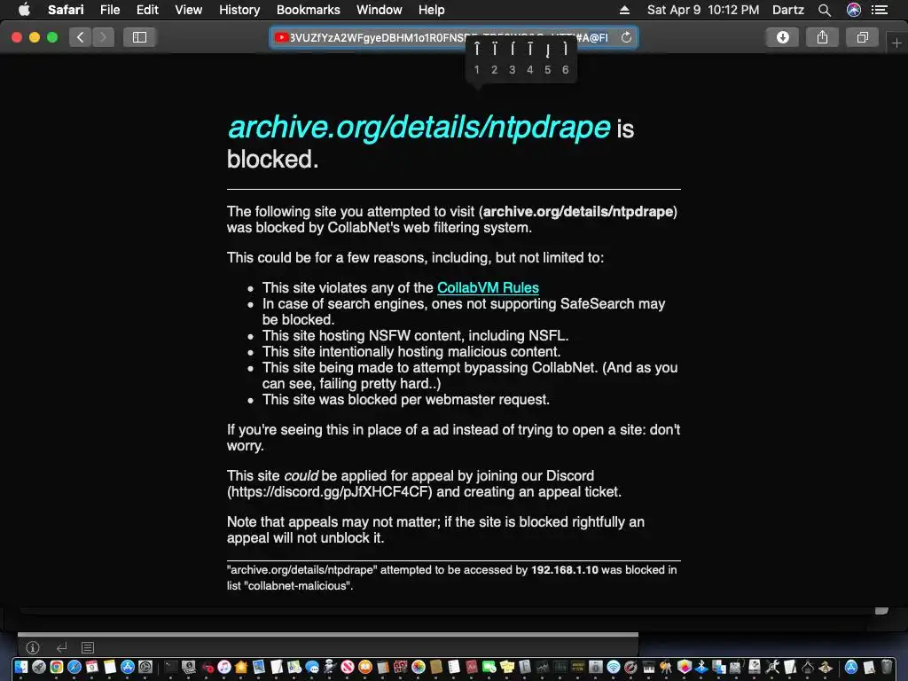Activate Siri from the menu bar
The width and height of the screenshot is (908, 681).
pyautogui.click(x=853, y=10)
